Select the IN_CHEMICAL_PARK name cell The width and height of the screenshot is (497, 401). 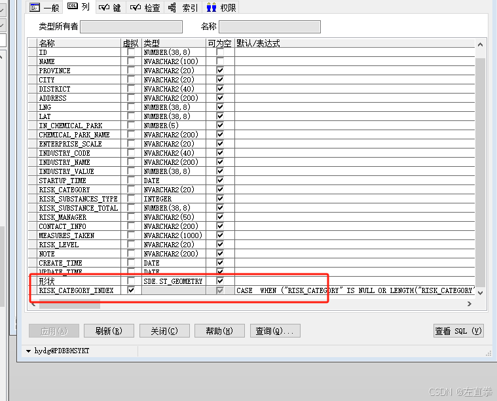(x=79, y=126)
